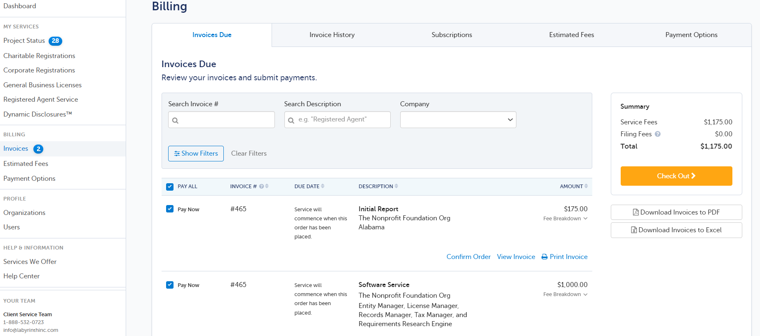Sort by the Amount column arrows

tap(586, 186)
